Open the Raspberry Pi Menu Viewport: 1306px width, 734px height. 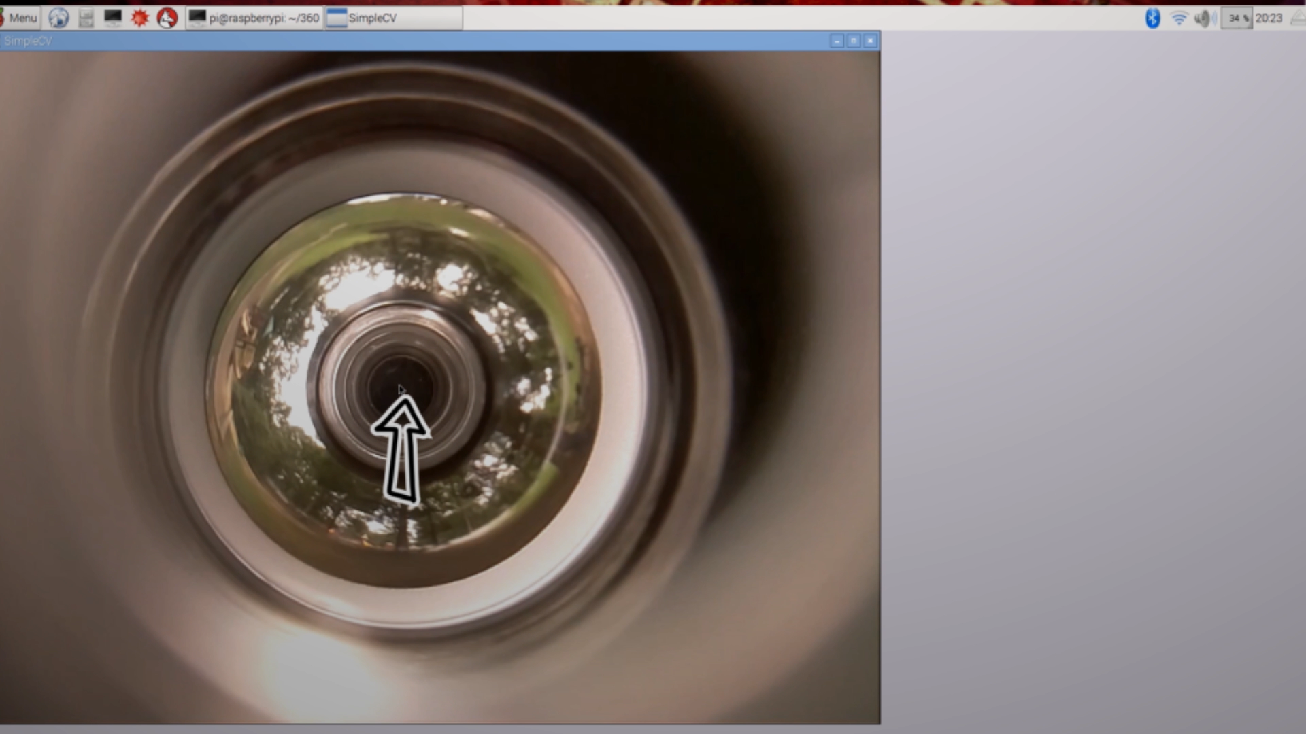pyautogui.click(x=20, y=18)
